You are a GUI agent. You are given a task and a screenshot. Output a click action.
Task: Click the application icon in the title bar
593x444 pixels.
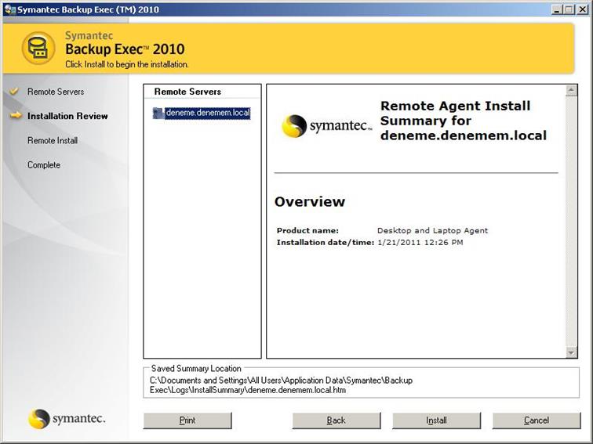coord(9,9)
